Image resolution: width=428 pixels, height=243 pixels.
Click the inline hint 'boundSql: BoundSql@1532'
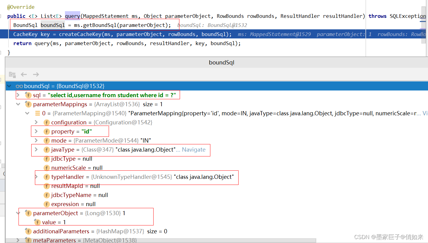click(x=212, y=25)
